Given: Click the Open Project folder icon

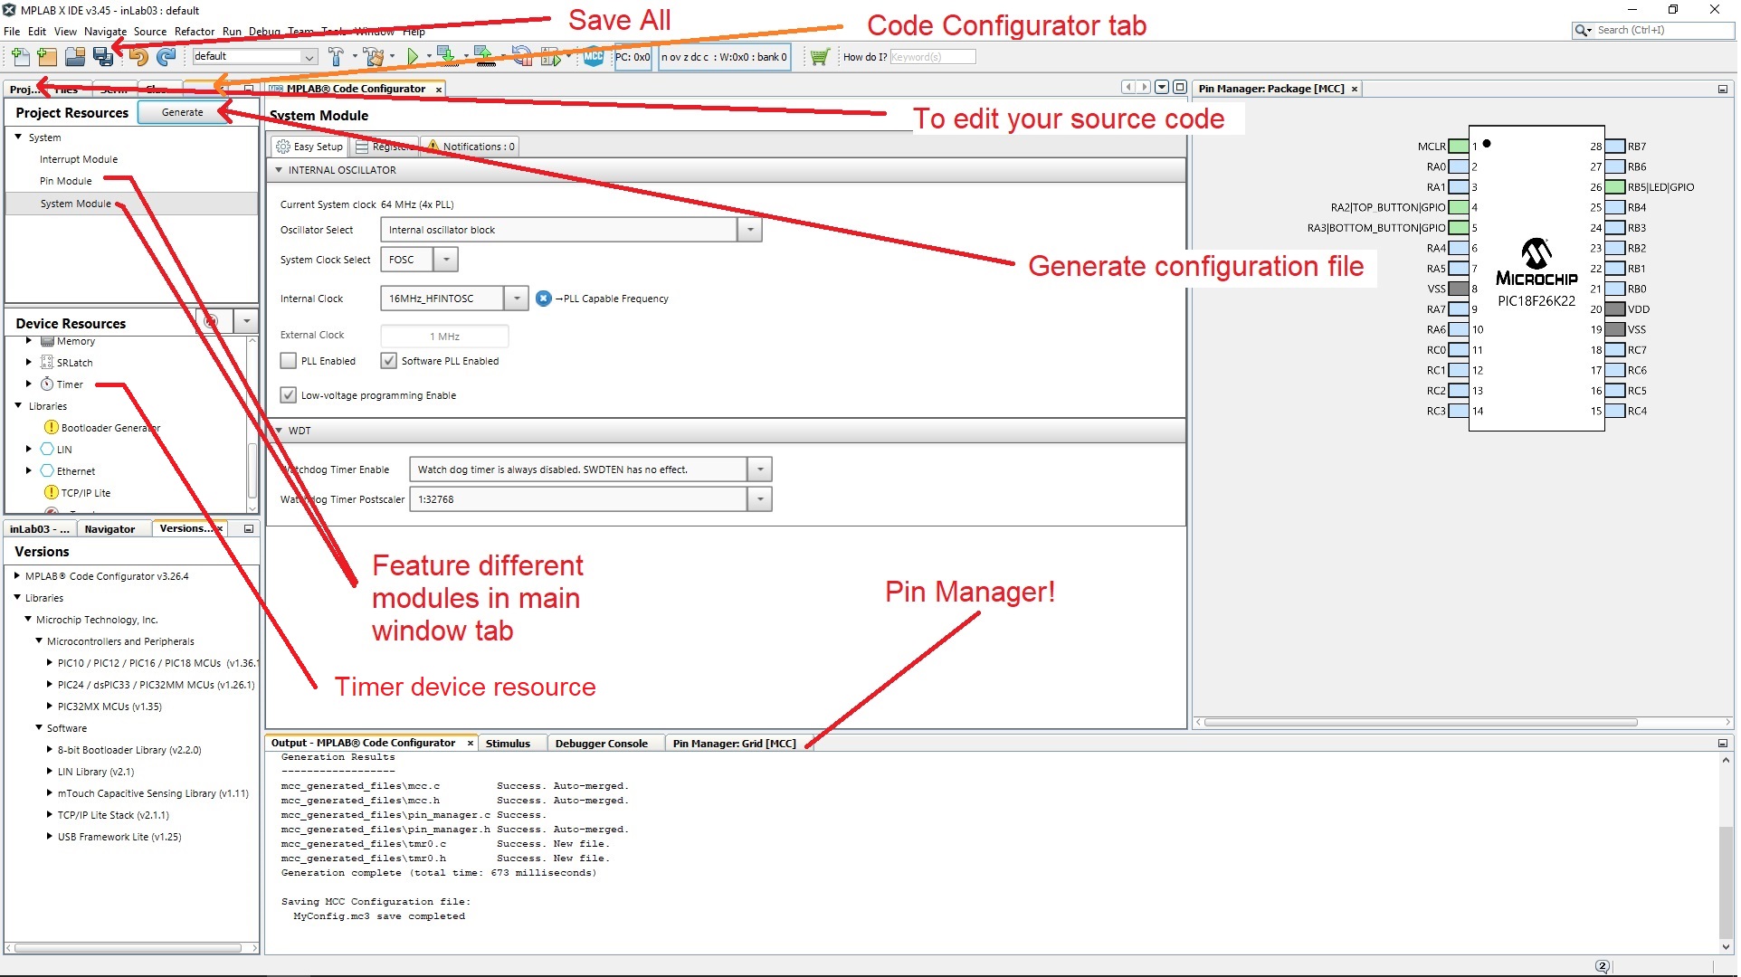Looking at the screenshot, I should pyautogui.click(x=75, y=57).
